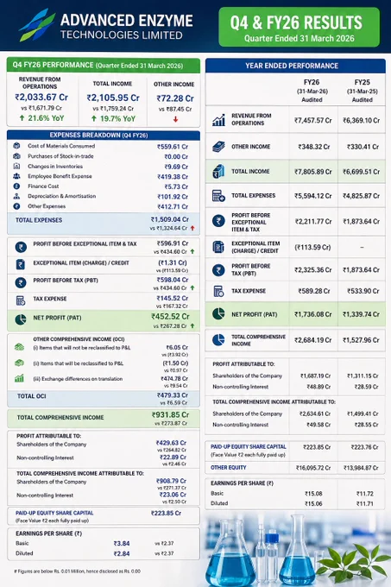391x587 pixels.
Task: Click the OTHER EQUITY value ₹16,095.72 Cr
Action: [x=313, y=468]
